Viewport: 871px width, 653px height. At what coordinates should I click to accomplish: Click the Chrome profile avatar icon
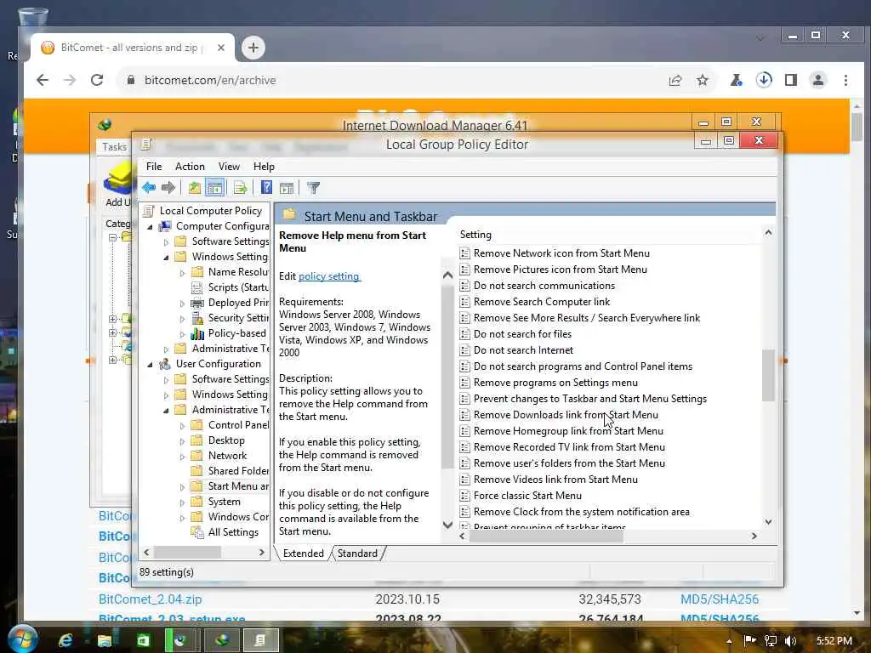[x=818, y=80]
